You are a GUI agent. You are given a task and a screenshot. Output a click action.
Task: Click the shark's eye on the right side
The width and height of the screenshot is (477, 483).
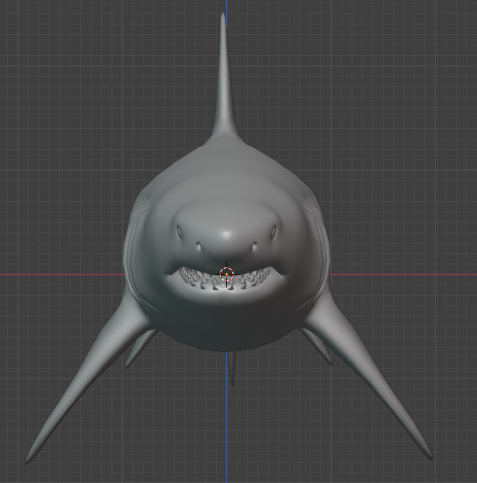pos(274,231)
